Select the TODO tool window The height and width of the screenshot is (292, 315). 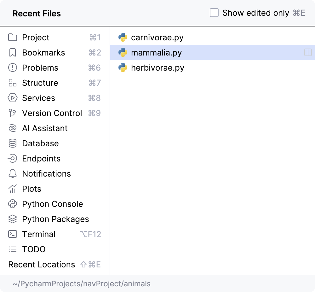point(34,249)
